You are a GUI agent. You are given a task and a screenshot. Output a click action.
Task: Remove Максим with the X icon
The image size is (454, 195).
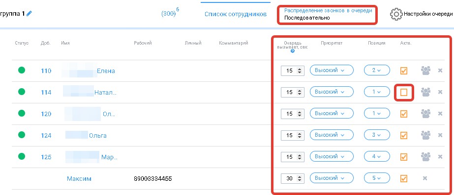coord(425,178)
